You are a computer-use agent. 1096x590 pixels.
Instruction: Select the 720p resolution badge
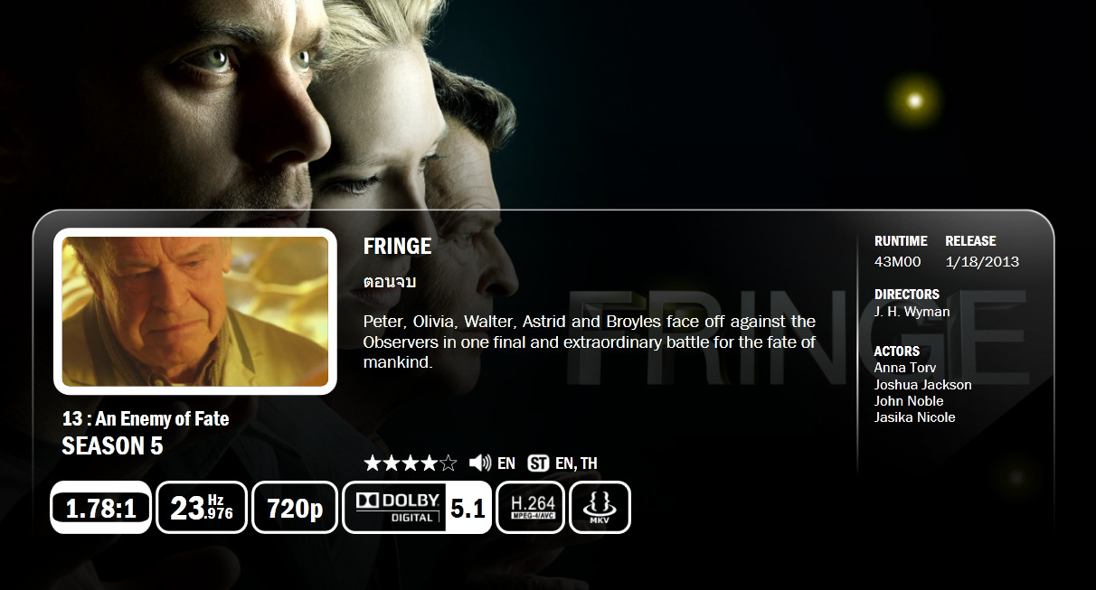pos(295,508)
